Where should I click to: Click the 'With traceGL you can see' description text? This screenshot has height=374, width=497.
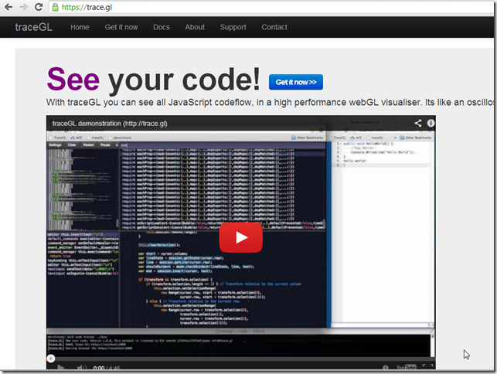(x=270, y=102)
